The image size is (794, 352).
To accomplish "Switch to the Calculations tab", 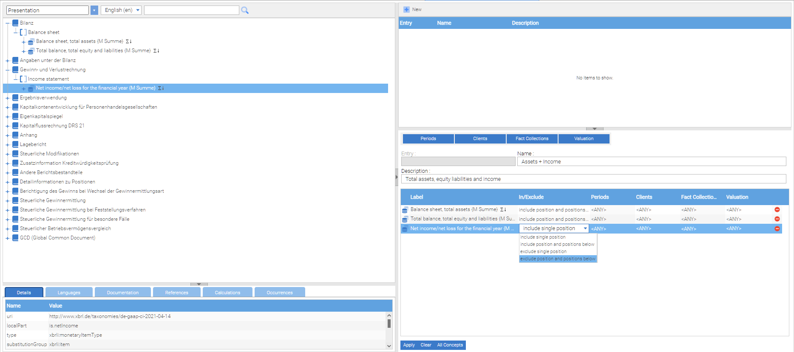I will (227, 293).
